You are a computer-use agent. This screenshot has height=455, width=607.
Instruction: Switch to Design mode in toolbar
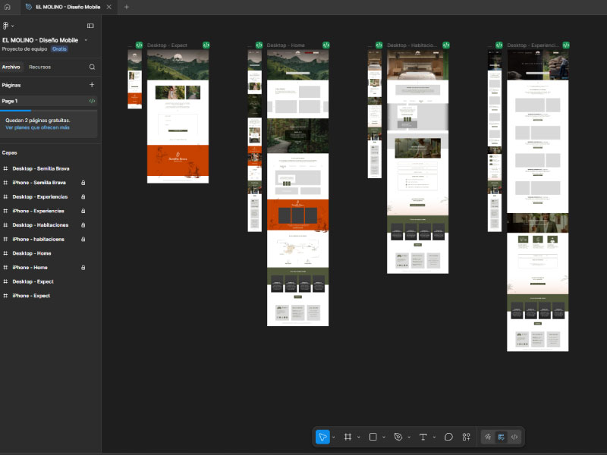coord(502,437)
